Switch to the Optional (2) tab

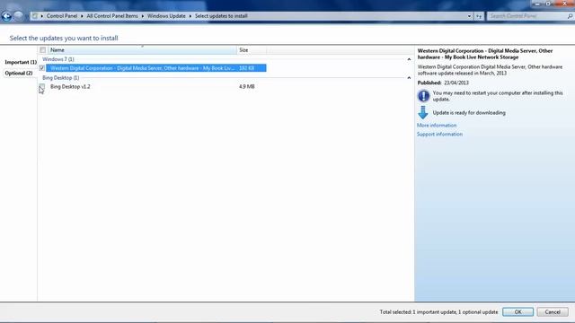(19, 74)
